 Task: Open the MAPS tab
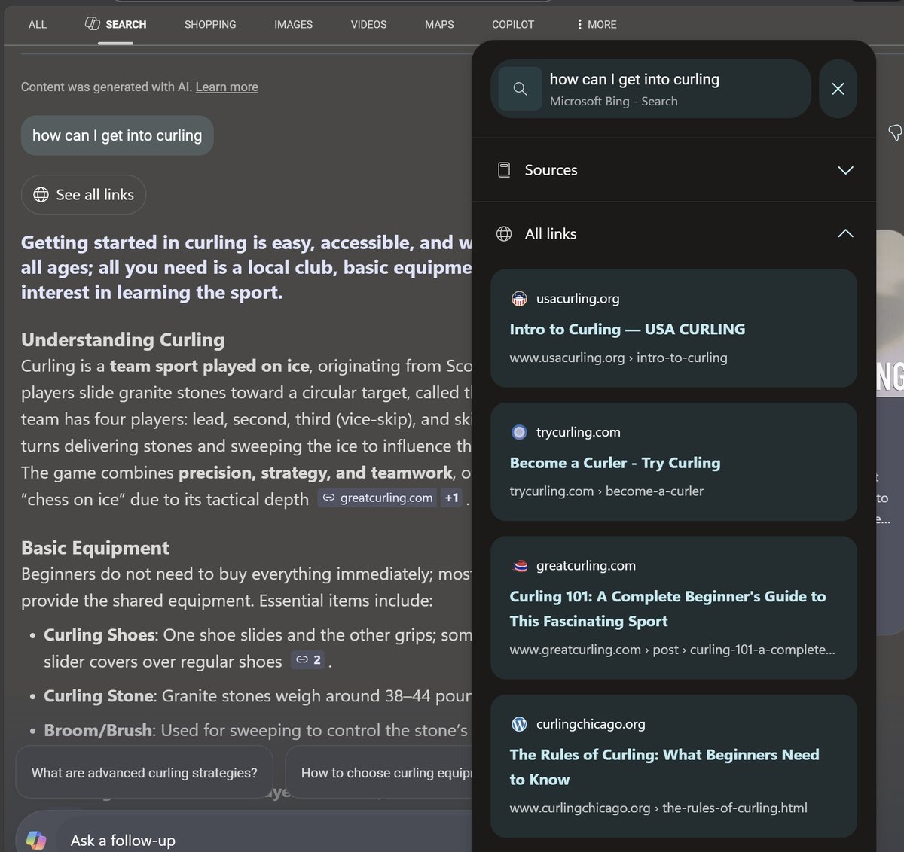(439, 24)
